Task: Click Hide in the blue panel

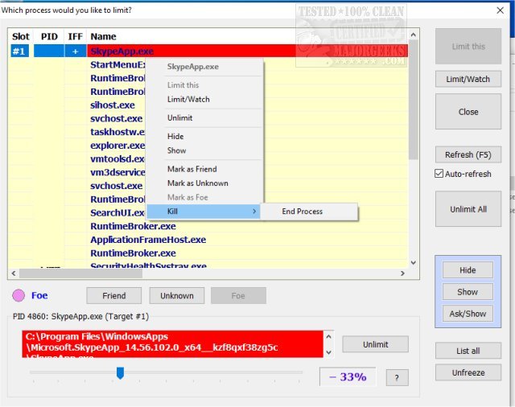Action: click(x=468, y=270)
